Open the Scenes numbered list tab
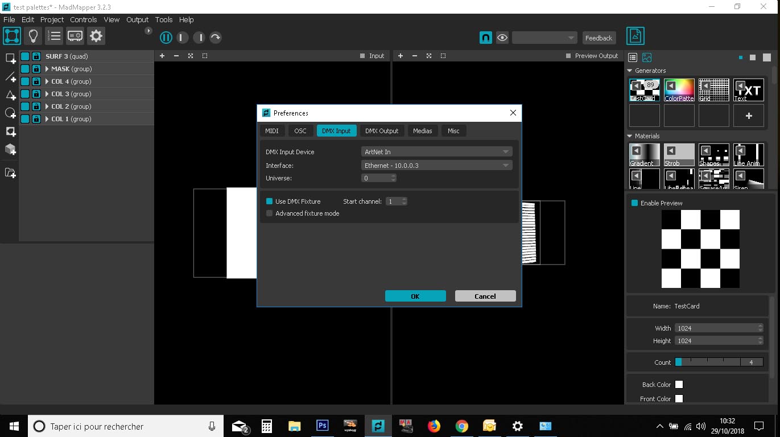 54,36
